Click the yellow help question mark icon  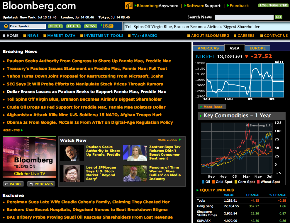[x=6, y=26]
